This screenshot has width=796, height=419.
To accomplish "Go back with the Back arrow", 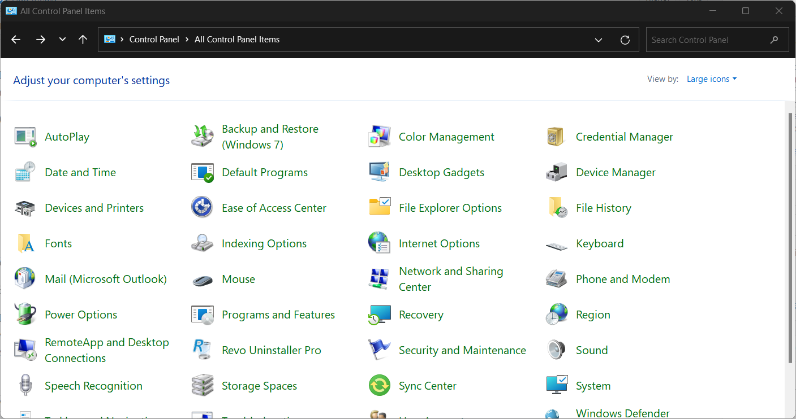I will point(16,40).
